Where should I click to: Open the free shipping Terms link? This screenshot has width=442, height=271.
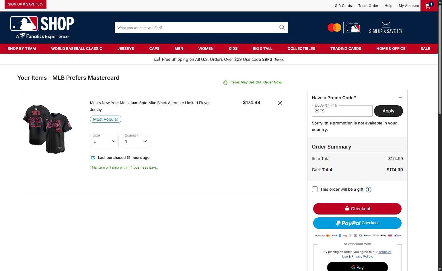[x=279, y=60]
